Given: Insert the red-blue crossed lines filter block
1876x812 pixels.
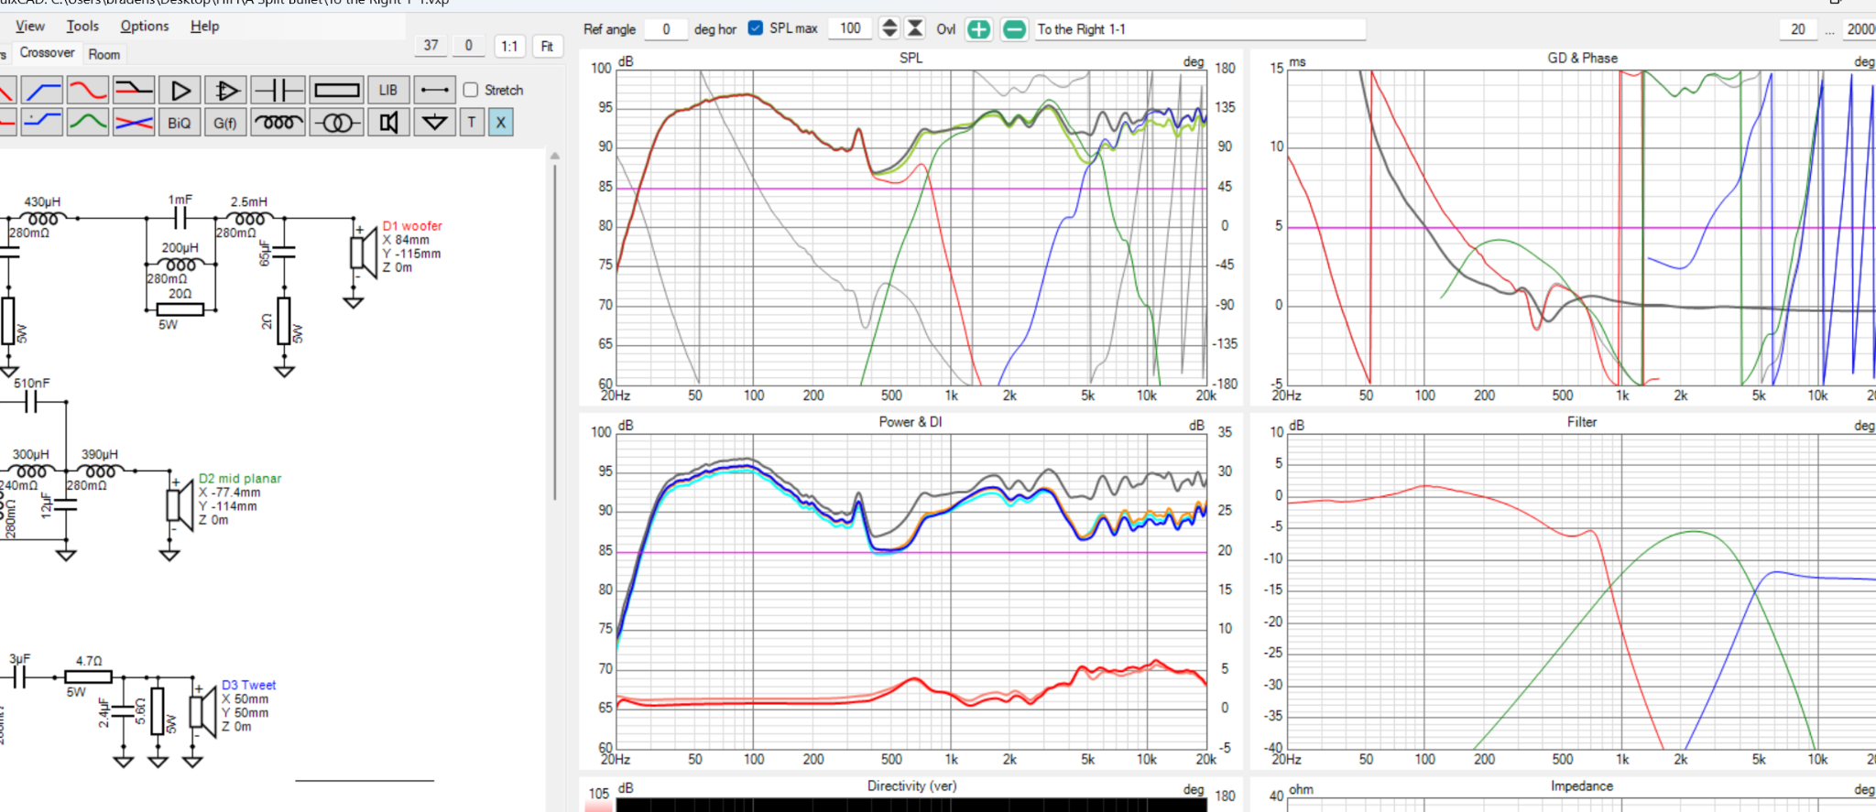Looking at the screenshot, I should [133, 122].
